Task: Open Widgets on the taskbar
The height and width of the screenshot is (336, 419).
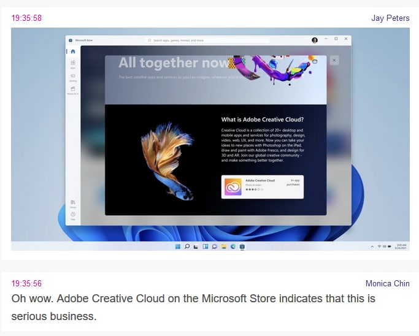Action: (206, 246)
